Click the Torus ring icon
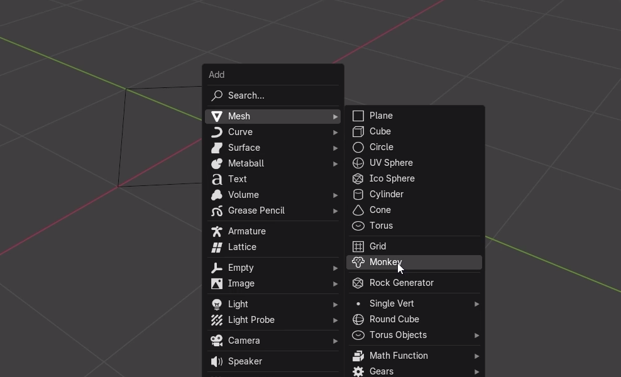Image resolution: width=621 pixels, height=377 pixels. [x=358, y=226]
